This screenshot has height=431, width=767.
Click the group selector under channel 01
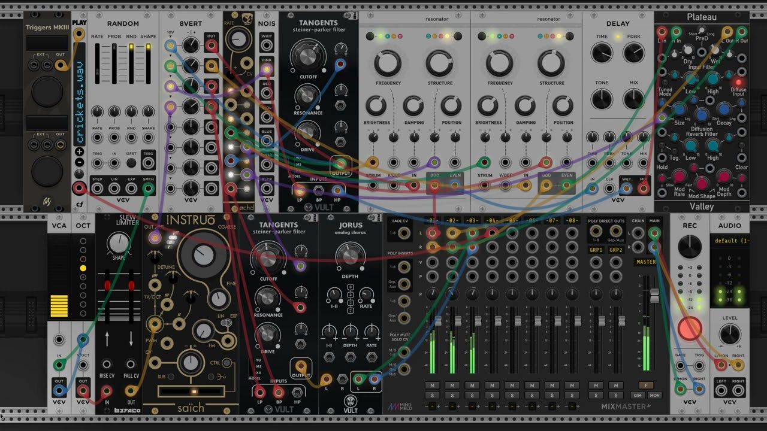(432, 406)
